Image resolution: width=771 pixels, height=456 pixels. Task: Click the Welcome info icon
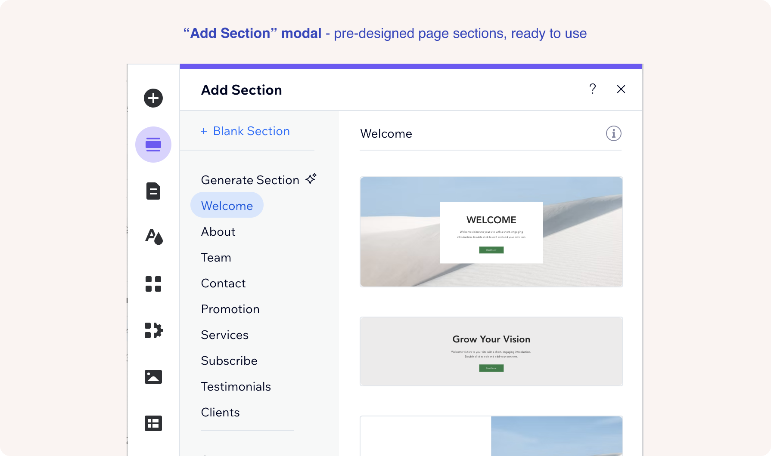[613, 133]
